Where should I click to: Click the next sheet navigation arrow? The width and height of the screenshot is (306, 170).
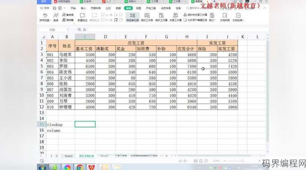point(51,156)
